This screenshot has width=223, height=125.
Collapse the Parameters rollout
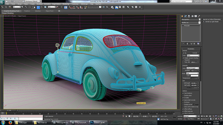point(191,49)
